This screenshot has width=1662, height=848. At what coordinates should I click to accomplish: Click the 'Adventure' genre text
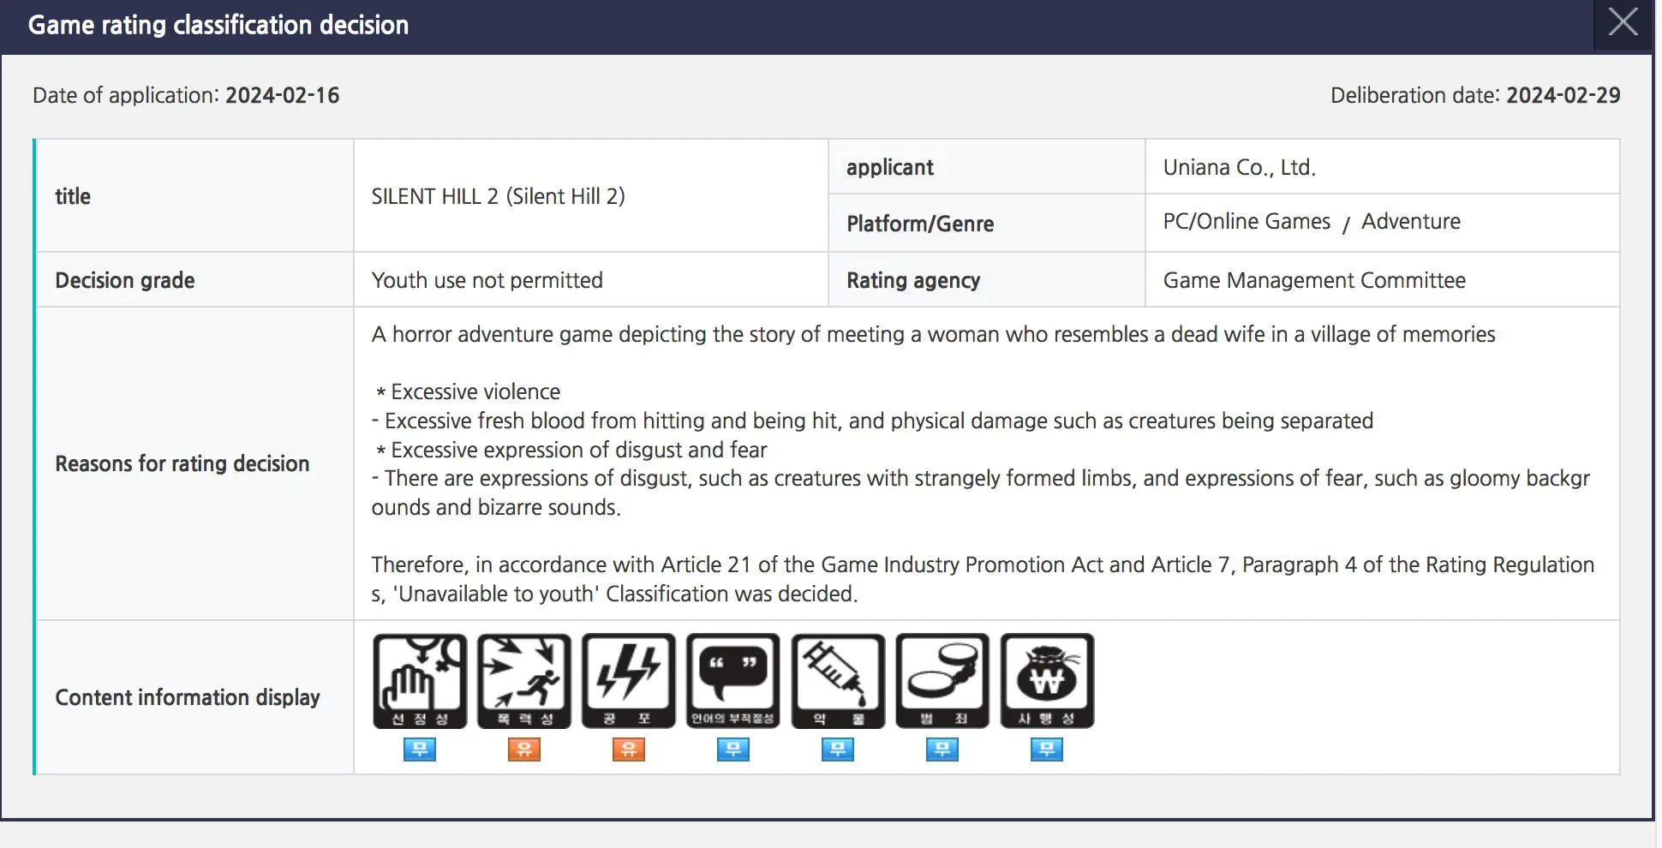pyautogui.click(x=1411, y=221)
